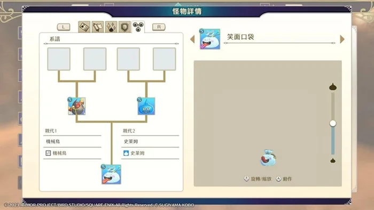374x210 pixels.
Task: Click the 機械鳥 name row under 親代1
Action: click(72, 141)
